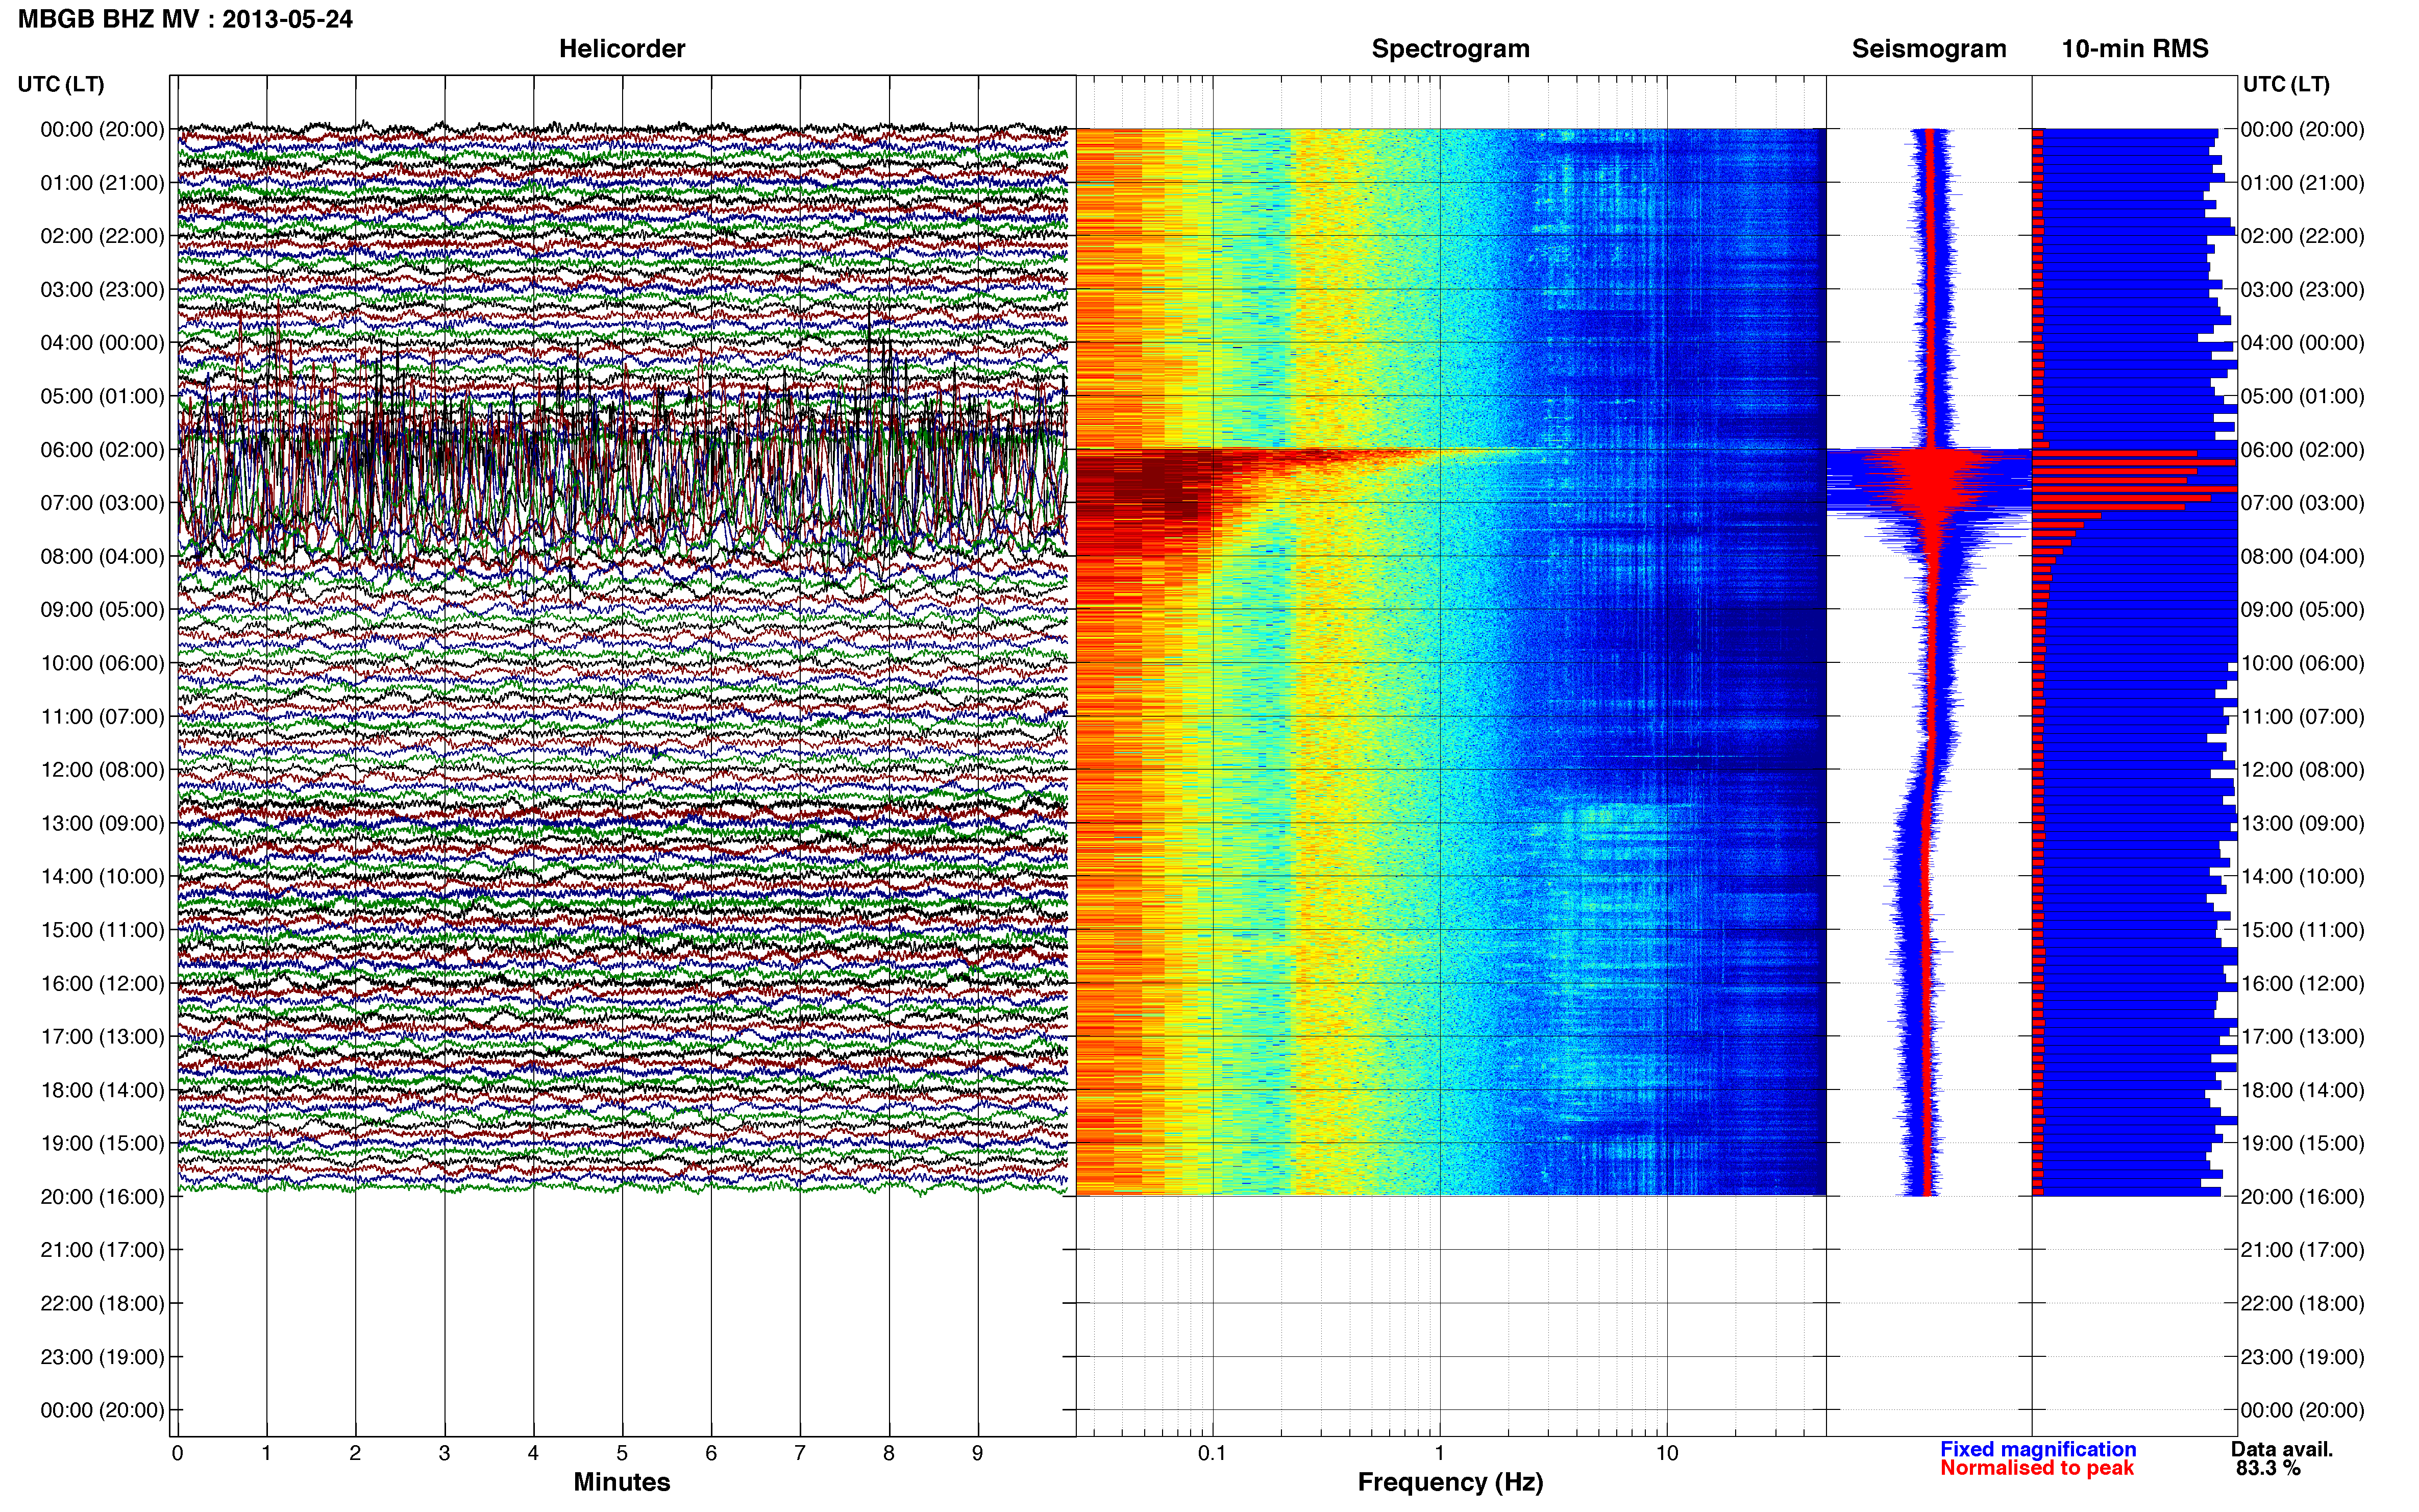Click "20:00 (16:00)" on the left time axis
The height and width of the screenshot is (1512, 2419).
pyautogui.click(x=102, y=1197)
